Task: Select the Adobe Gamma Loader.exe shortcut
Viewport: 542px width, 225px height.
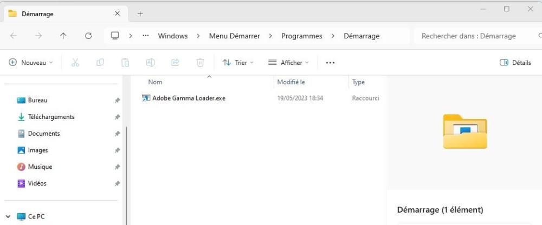Action: coord(189,98)
